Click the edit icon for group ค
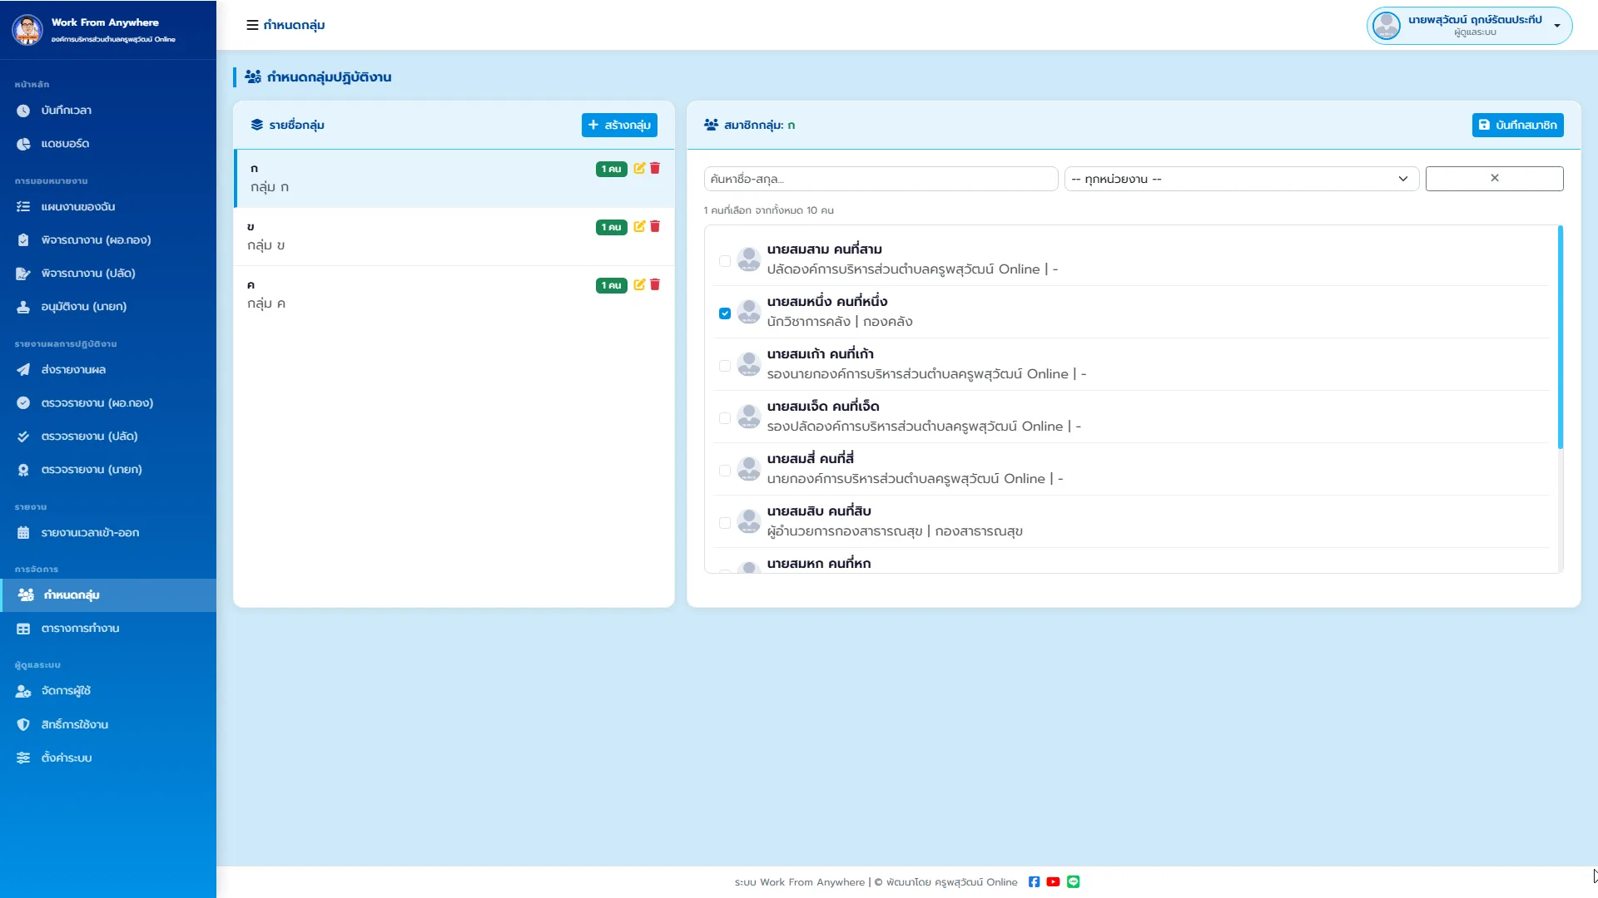 point(639,284)
